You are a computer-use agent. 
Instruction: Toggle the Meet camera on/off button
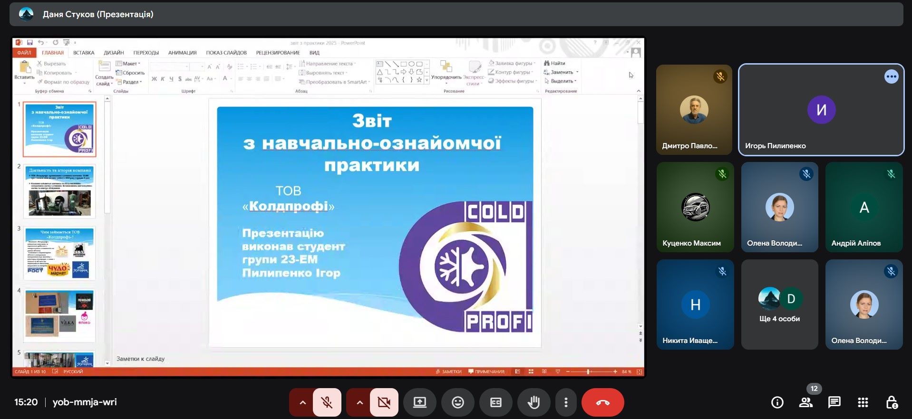[384, 402]
